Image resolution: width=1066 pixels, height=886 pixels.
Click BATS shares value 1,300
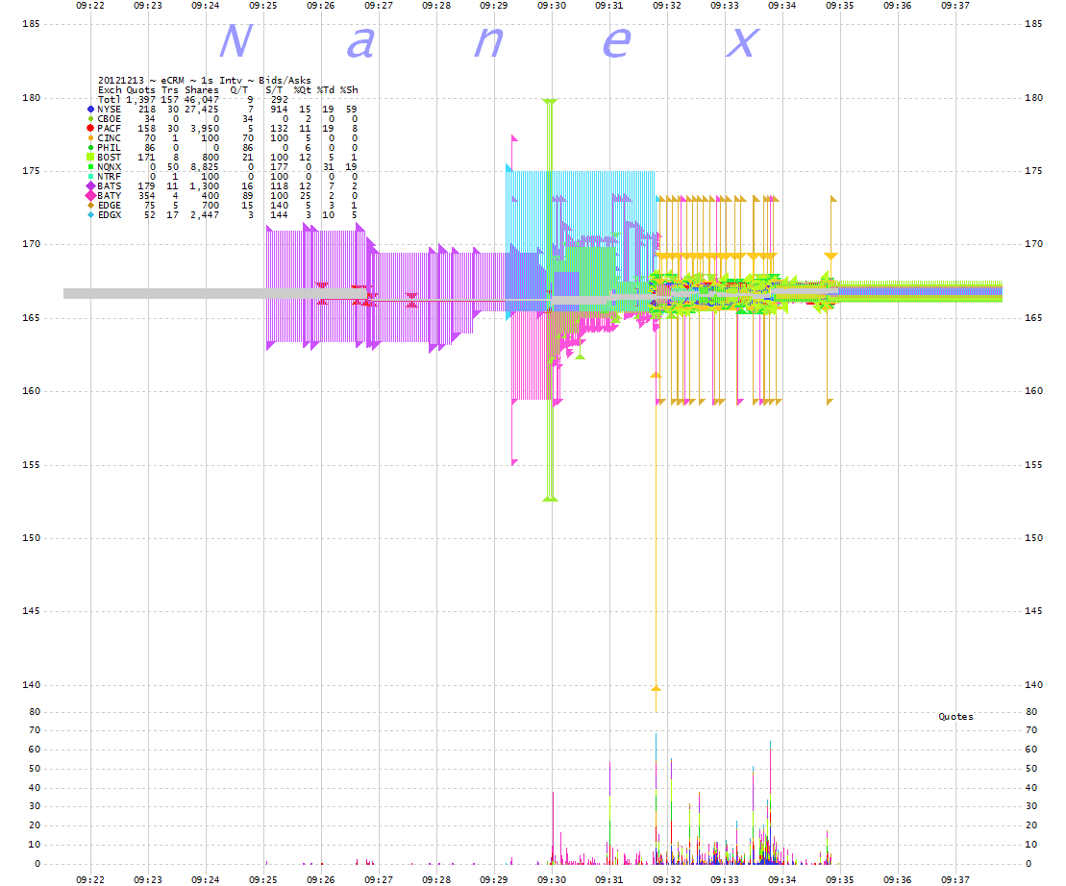click(205, 186)
